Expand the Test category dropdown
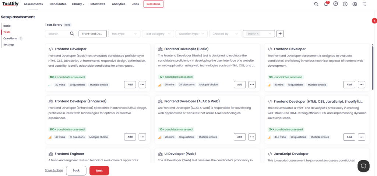Image resolution: width=377 pixels, height=176 pixels. click(158, 34)
